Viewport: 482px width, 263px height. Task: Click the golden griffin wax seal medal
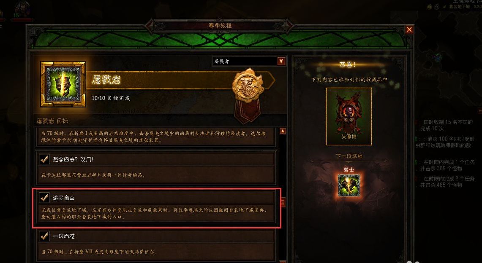pos(248,85)
